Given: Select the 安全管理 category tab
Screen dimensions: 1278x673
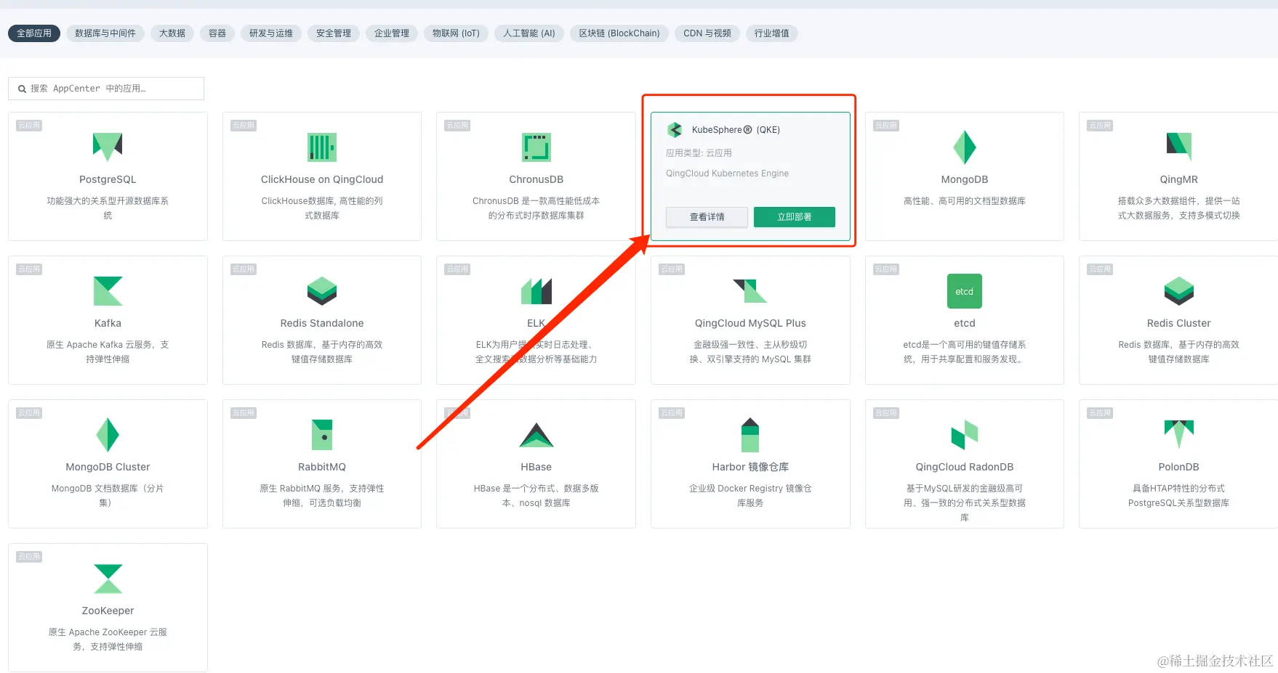Looking at the screenshot, I should 334,33.
